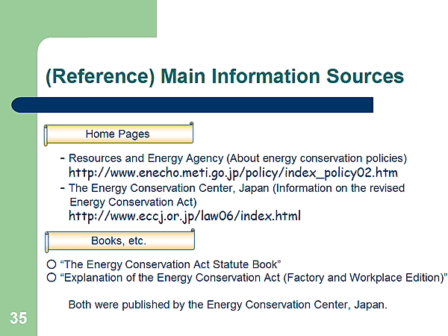Screen dimensions: 448x336
Task: Select the dash bullet before Resources and Energy Agency
Action: (62, 158)
